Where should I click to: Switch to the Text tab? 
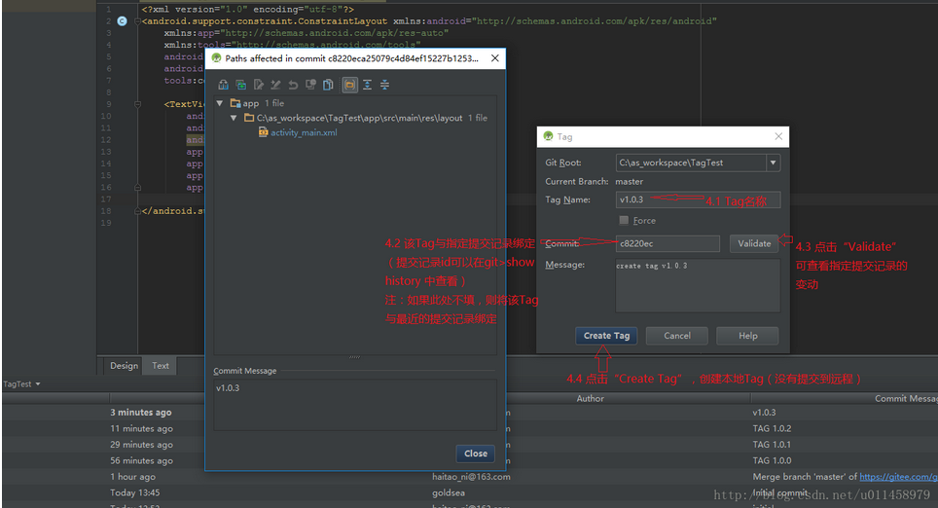(161, 366)
